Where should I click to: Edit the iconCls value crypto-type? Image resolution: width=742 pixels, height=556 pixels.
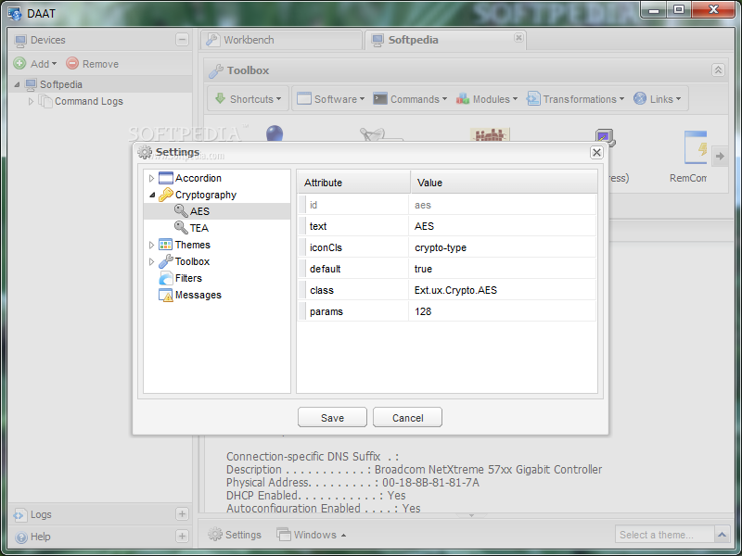(x=502, y=247)
